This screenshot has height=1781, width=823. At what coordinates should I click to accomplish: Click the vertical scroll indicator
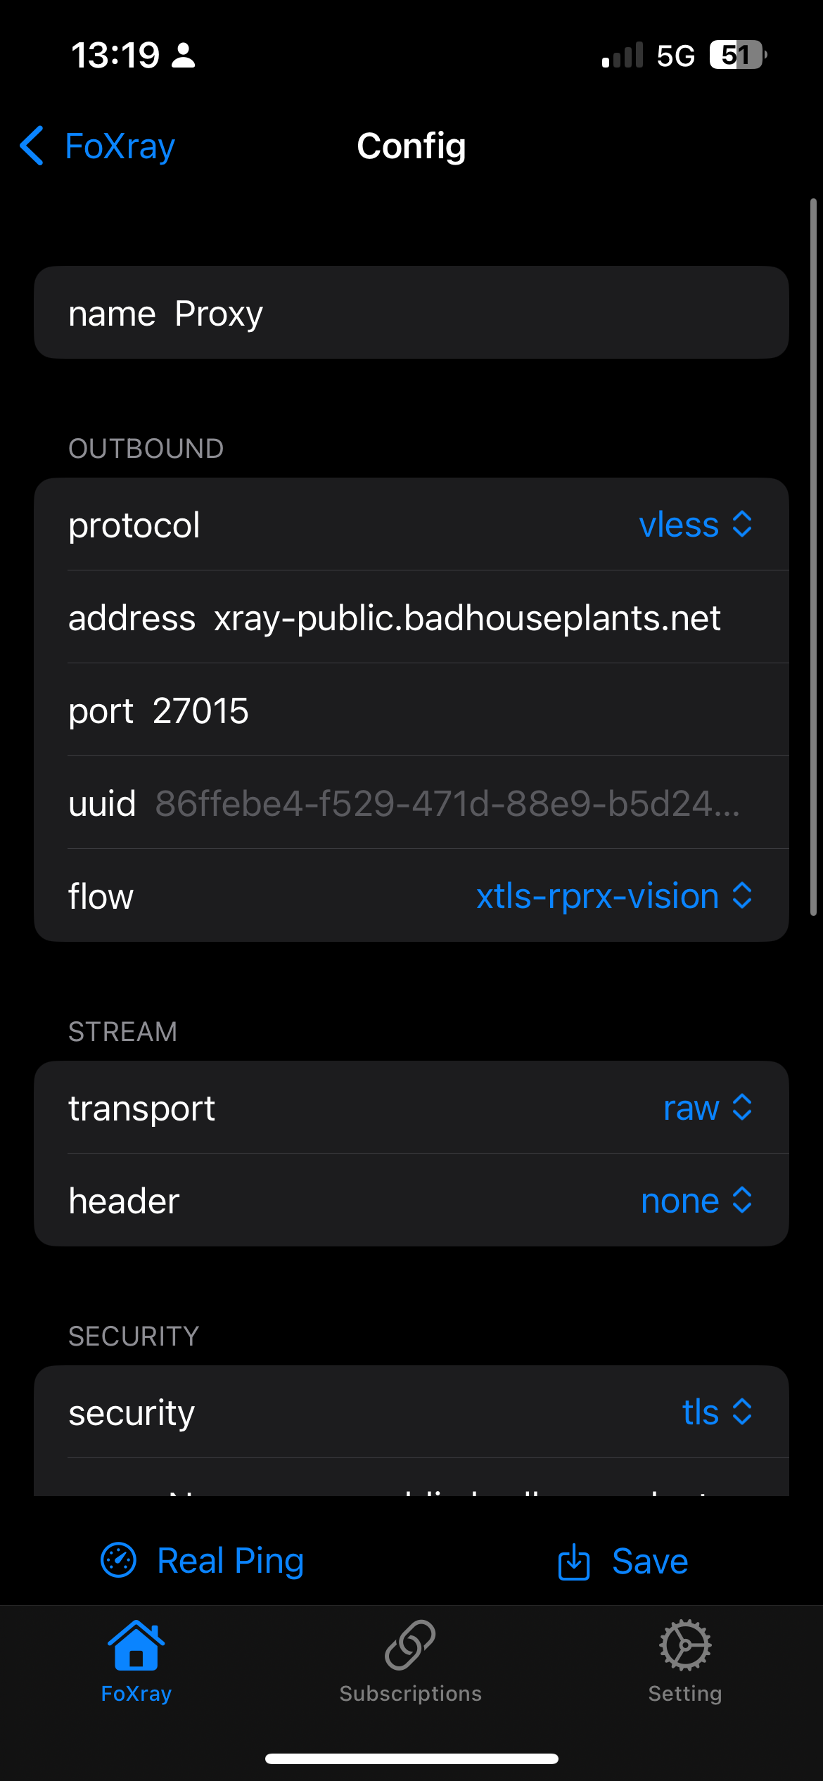click(x=813, y=556)
